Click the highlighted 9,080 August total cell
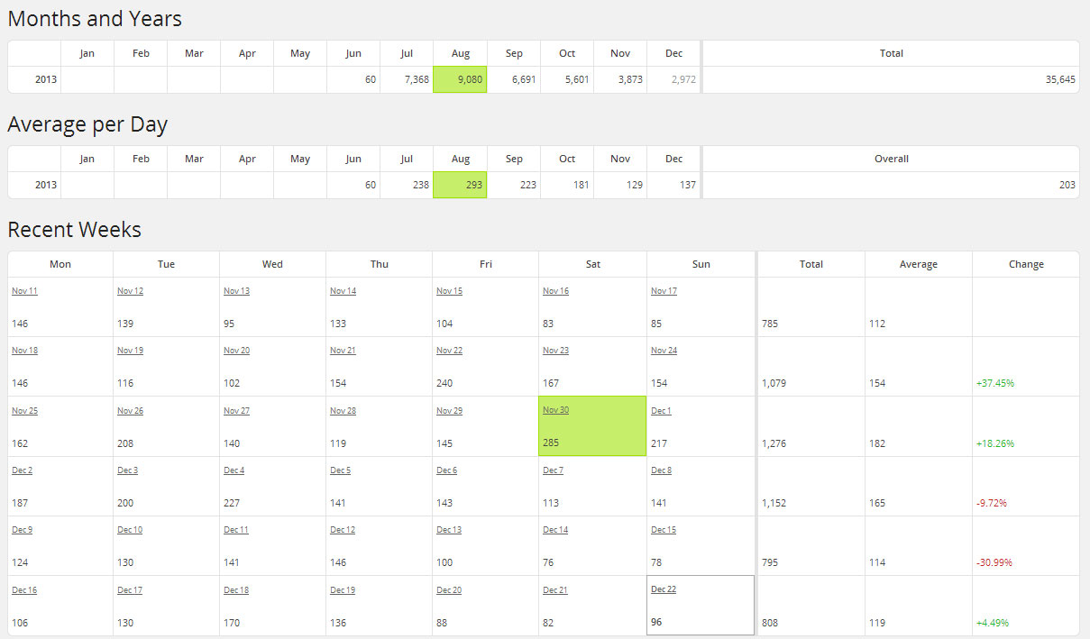Image resolution: width=1090 pixels, height=639 pixels. pyautogui.click(x=460, y=79)
